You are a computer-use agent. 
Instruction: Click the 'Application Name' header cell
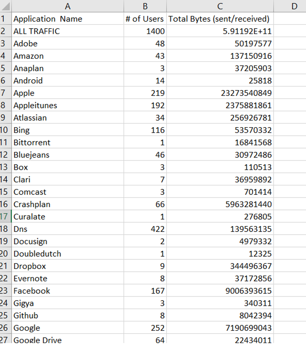pyautogui.click(x=67, y=19)
